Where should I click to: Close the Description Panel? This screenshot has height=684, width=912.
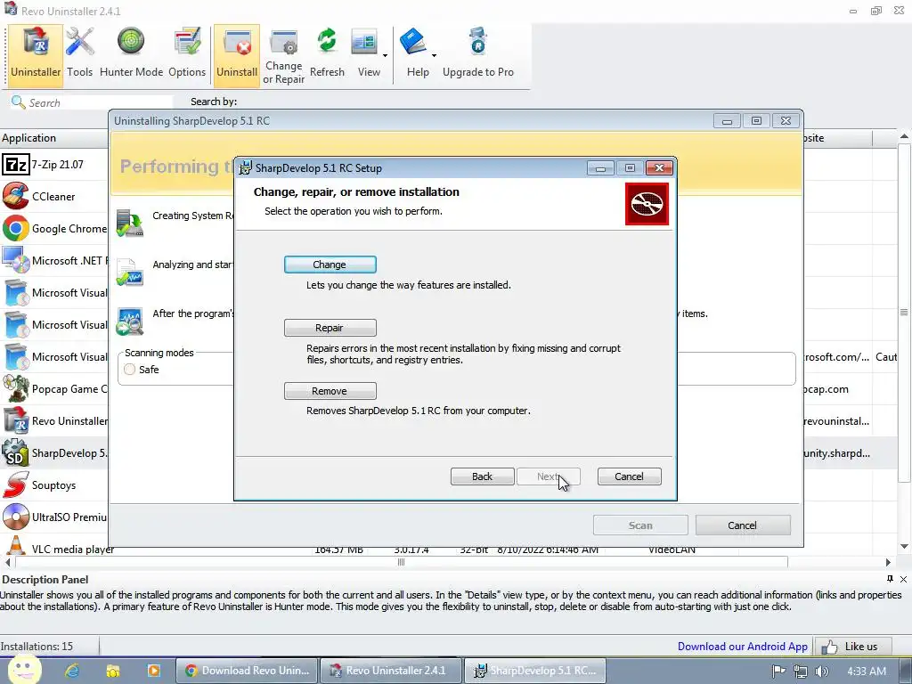[903, 579]
